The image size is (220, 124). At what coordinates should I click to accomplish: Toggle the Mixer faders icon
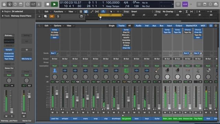(33, 4)
